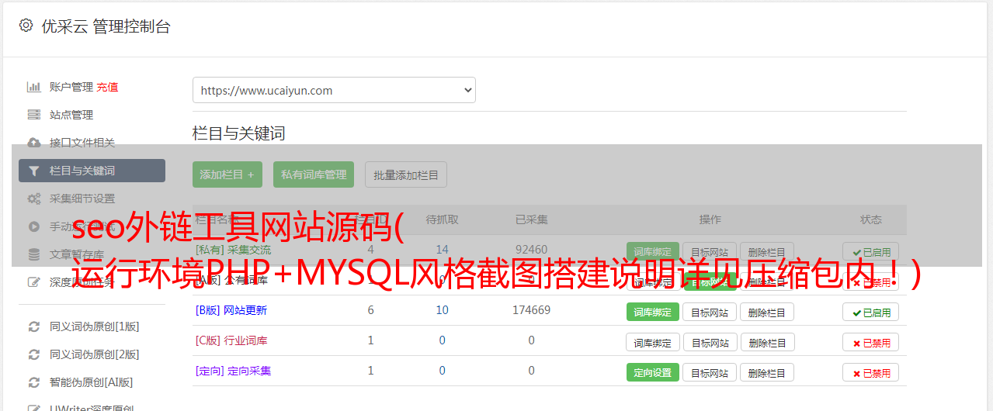Image resolution: width=993 pixels, height=411 pixels.
Task: Click 删除栏目 for the 定向采集 row
Action: (x=766, y=372)
